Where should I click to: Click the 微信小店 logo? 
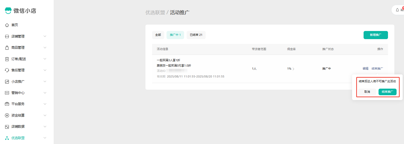point(8,11)
